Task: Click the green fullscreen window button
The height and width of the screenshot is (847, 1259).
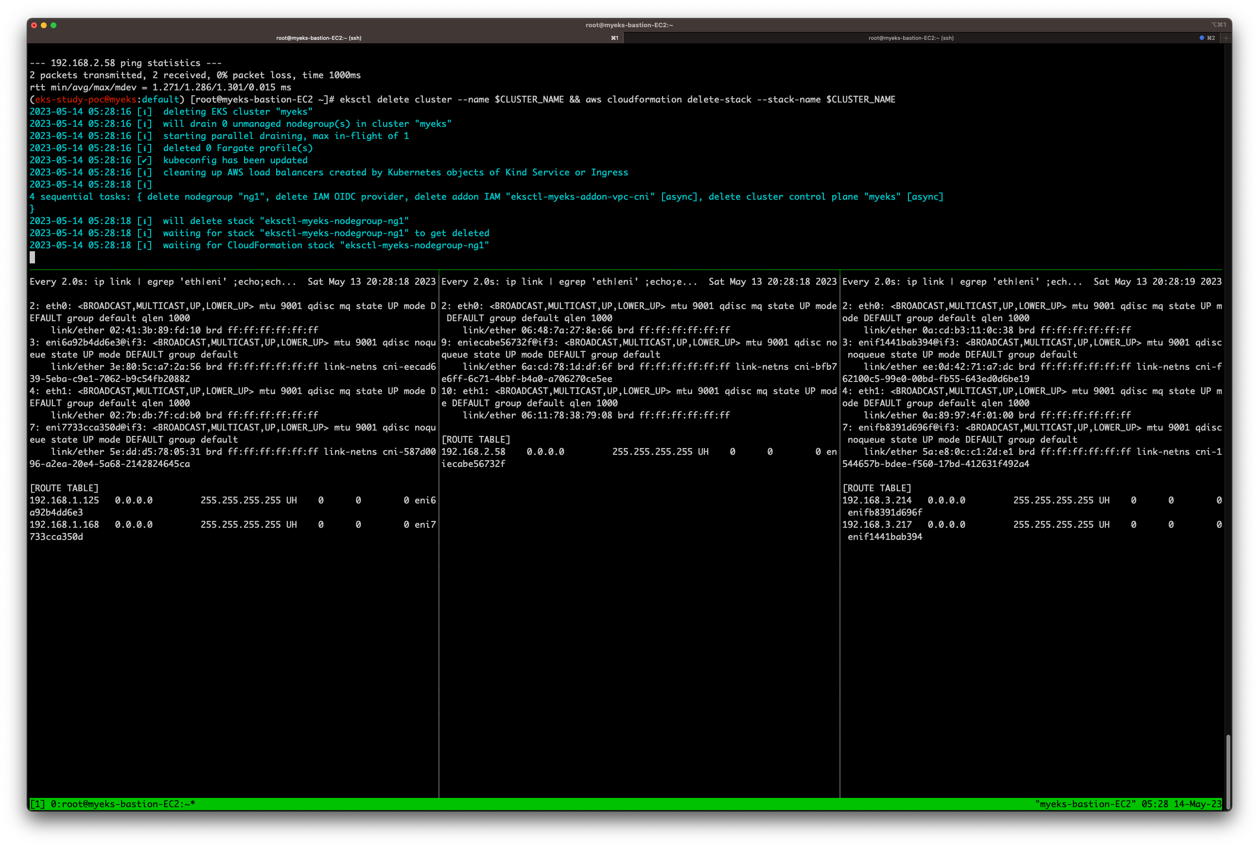Action: [53, 25]
